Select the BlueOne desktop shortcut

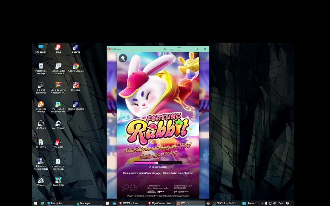[x=76, y=49]
